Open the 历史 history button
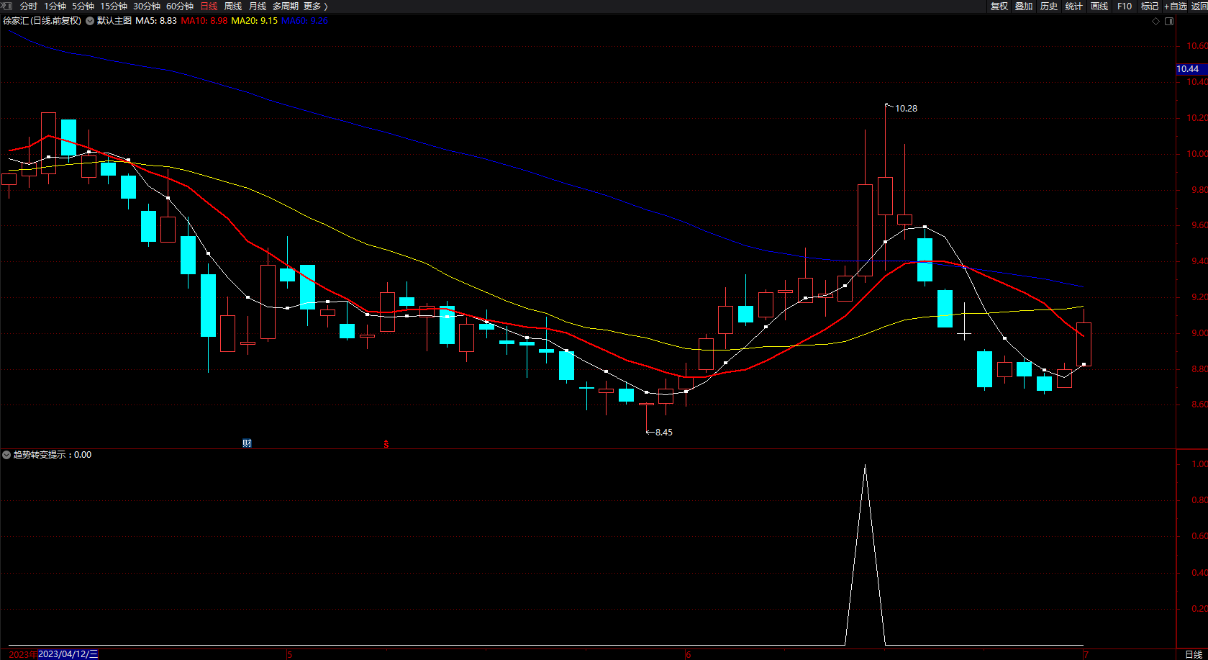 point(1049,6)
